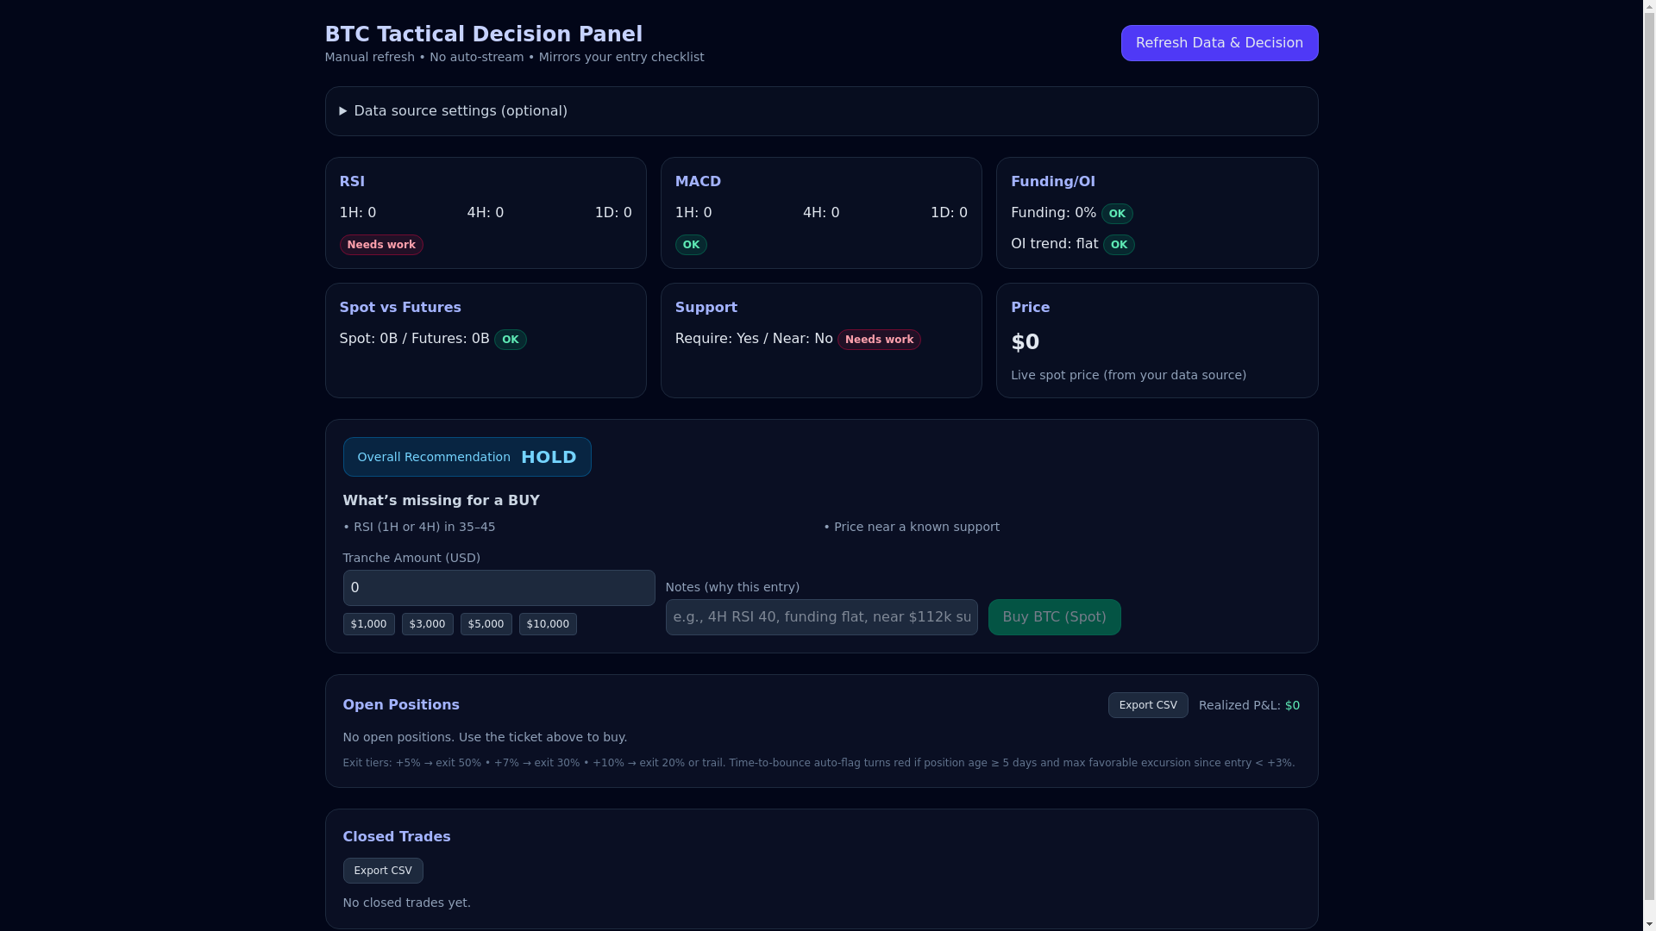Click MACD 4H: 0 value

pos(821,213)
